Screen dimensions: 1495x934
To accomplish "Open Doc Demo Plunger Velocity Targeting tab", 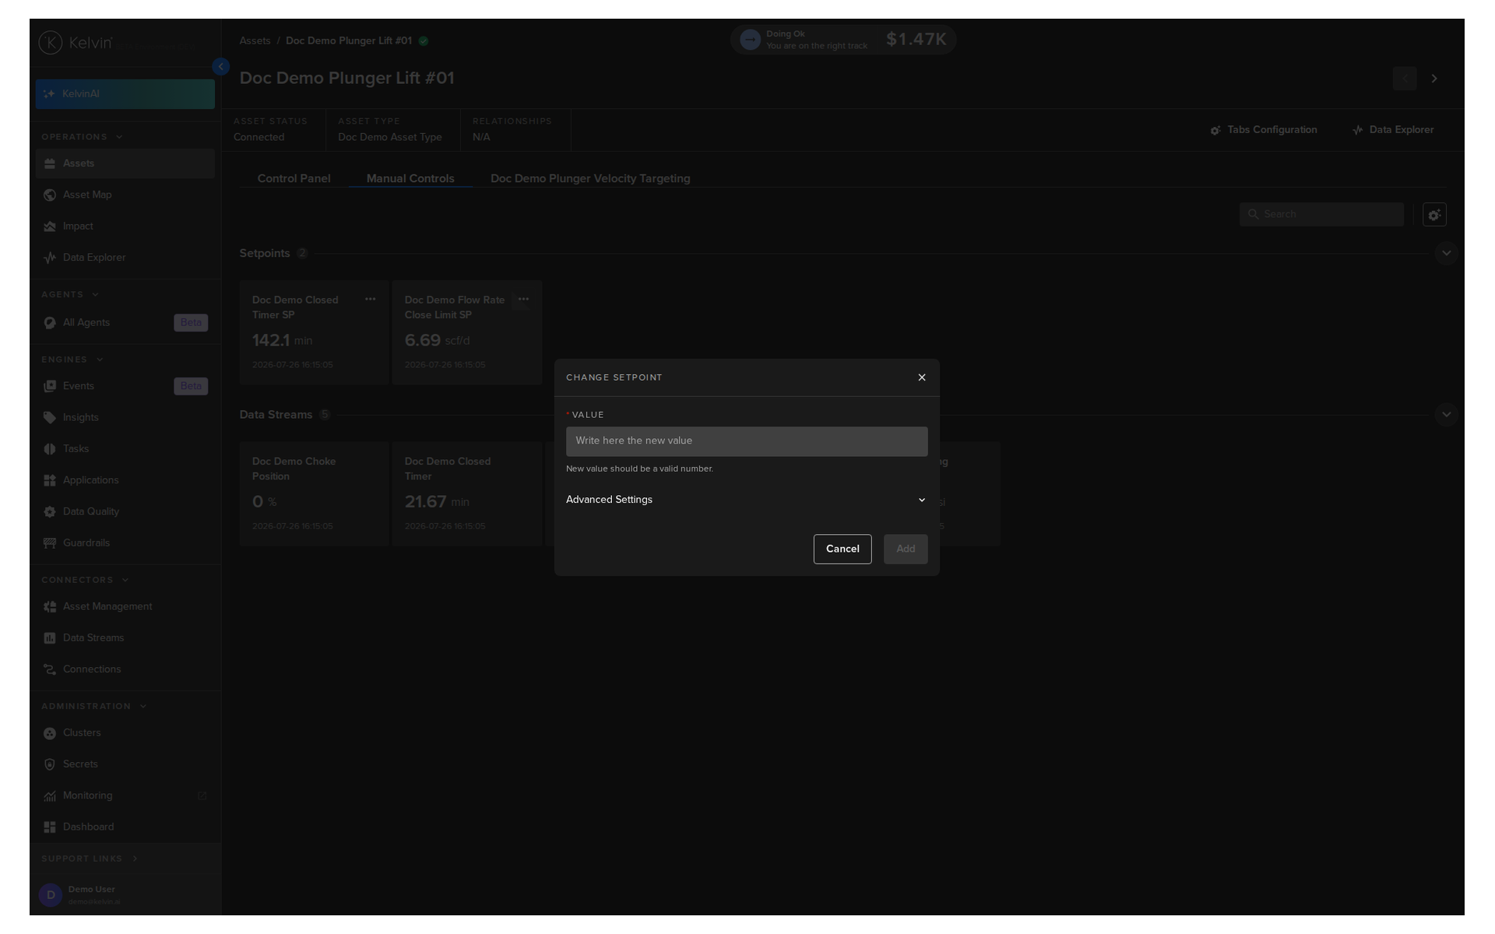I will (590, 179).
